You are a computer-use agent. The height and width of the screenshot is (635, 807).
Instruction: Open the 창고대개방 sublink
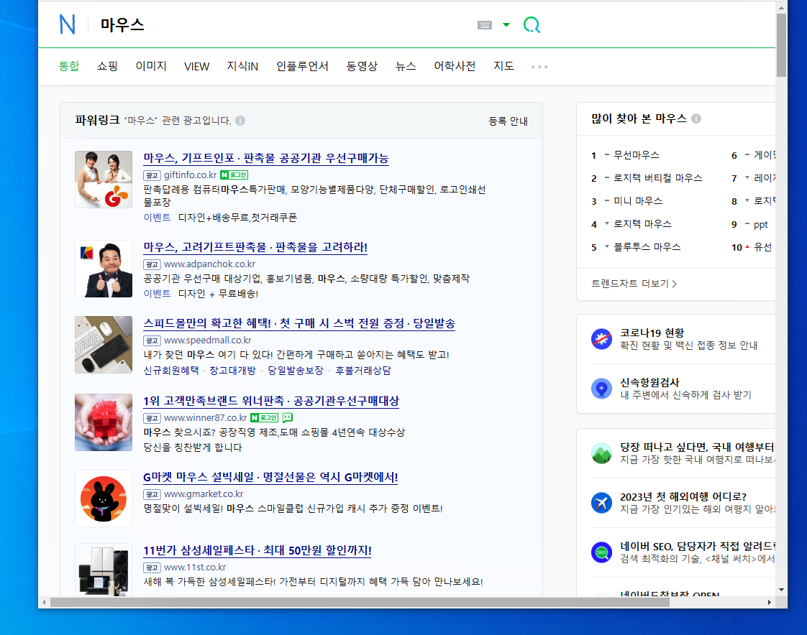coord(232,370)
